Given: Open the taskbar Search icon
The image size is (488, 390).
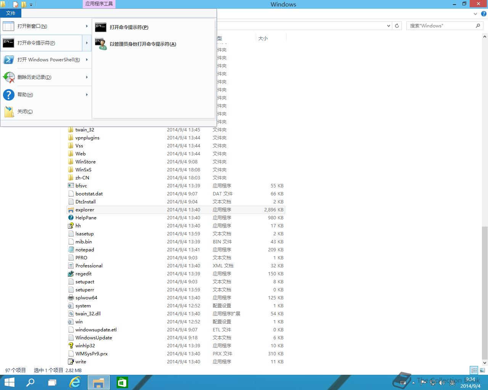Looking at the screenshot, I should click(30, 382).
